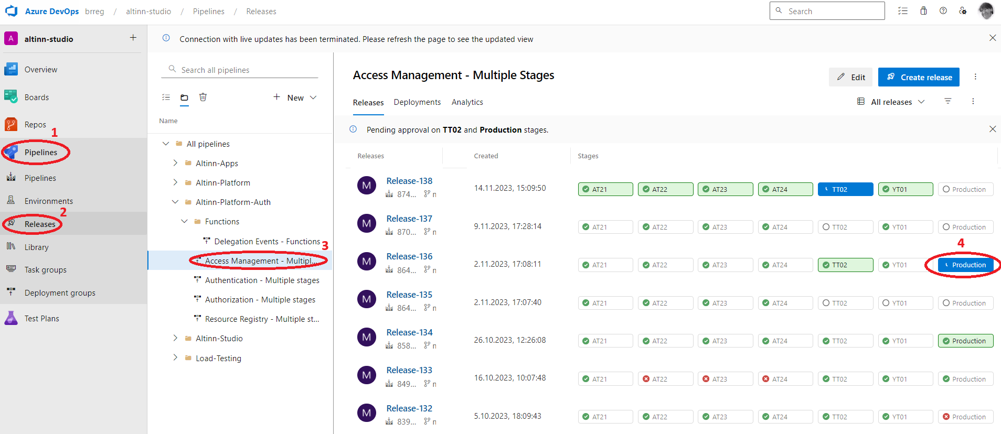The width and height of the screenshot is (1001, 434).
Task: Open the Help question mark icon
Action: point(943,11)
